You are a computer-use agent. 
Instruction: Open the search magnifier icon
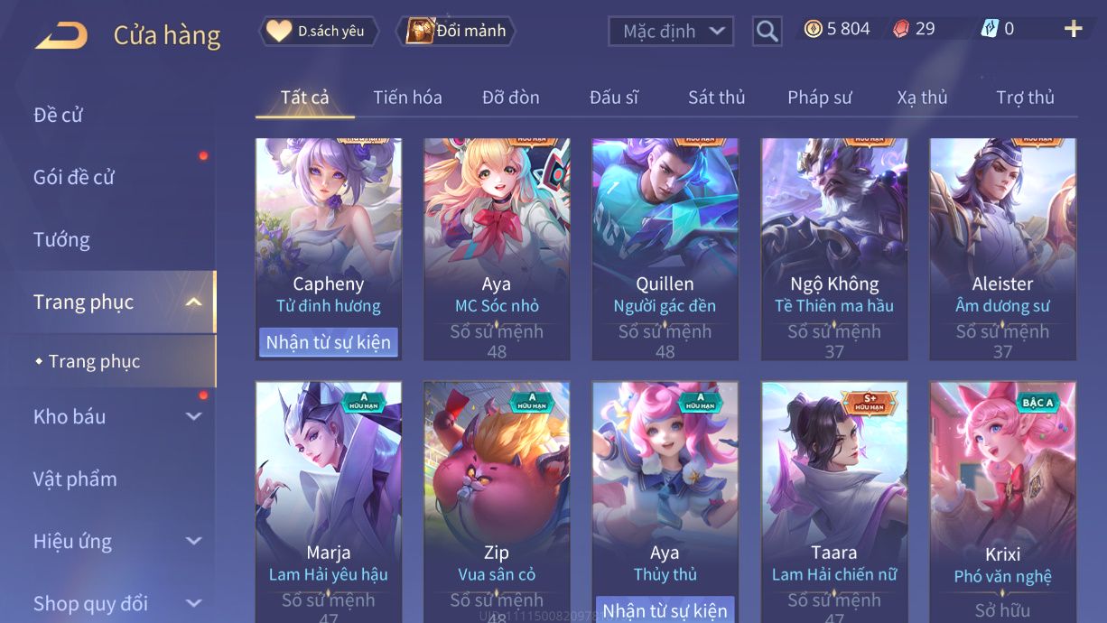pyautogui.click(x=767, y=32)
